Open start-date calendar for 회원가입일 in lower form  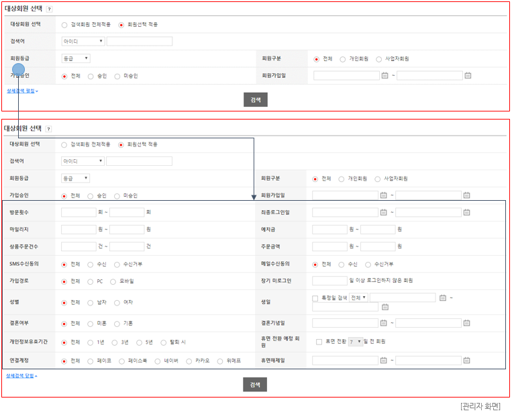coord(383,195)
